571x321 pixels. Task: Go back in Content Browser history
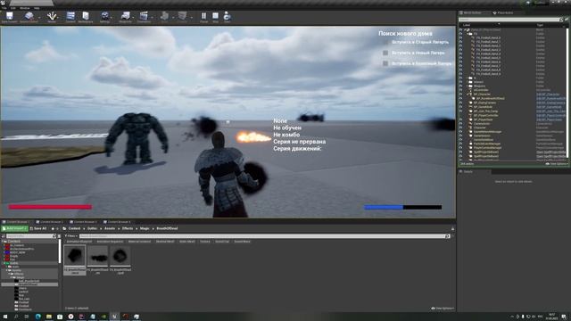pos(53,228)
